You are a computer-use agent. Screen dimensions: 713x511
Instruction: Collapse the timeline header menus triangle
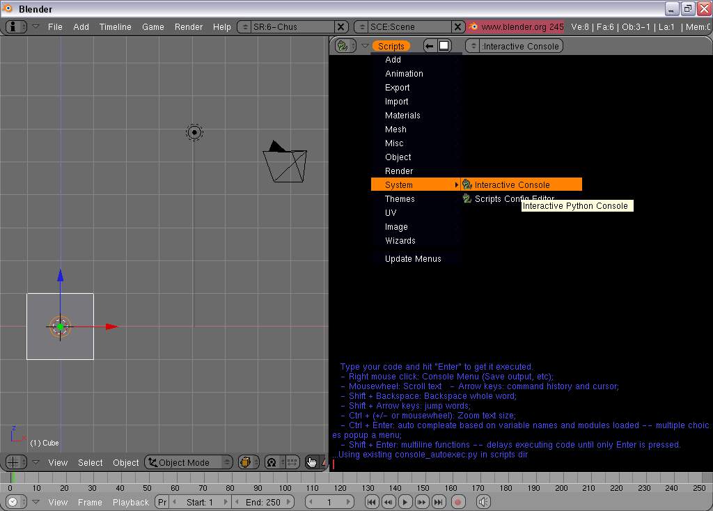36,502
